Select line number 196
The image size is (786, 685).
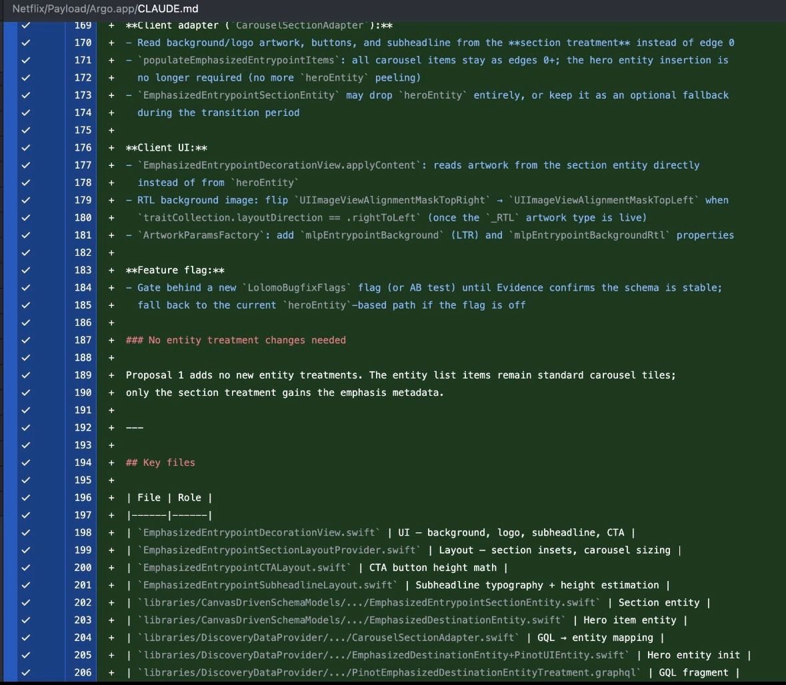(83, 498)
